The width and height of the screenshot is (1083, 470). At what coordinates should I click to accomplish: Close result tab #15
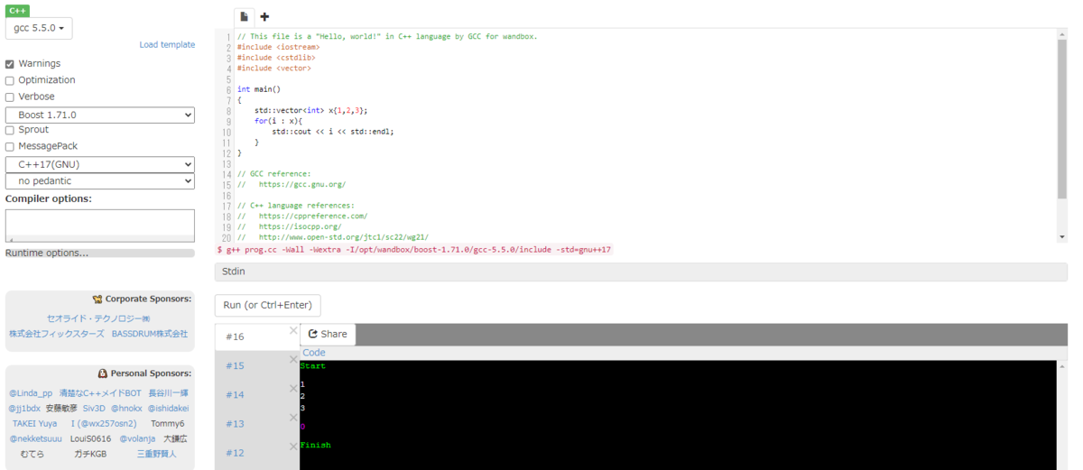point(293,359)
